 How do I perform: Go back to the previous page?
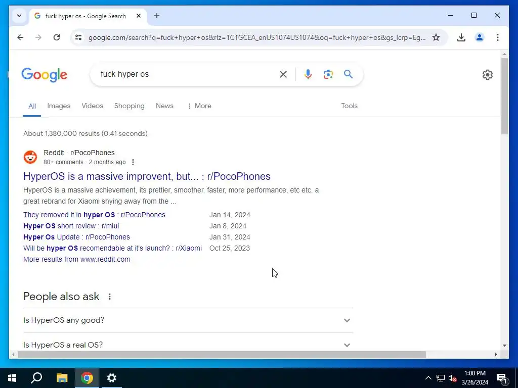[x=20, y=37]
